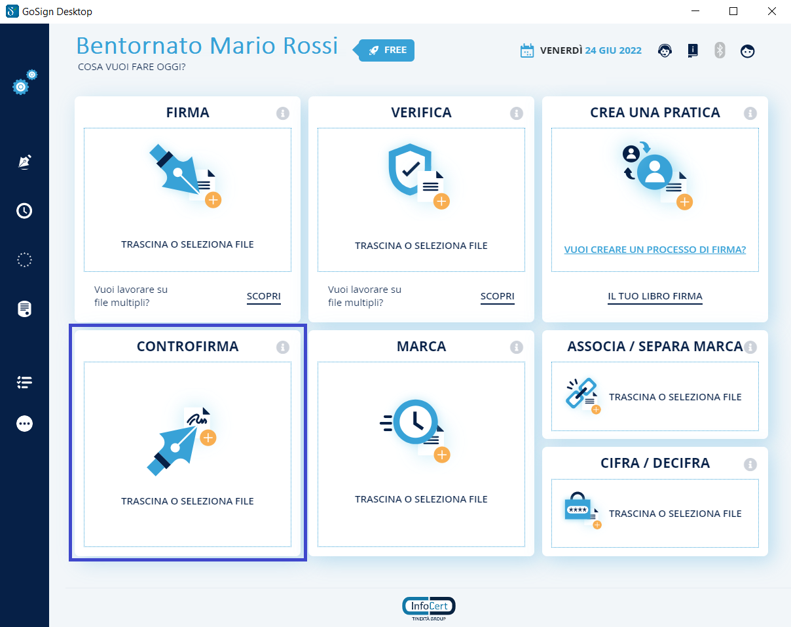Click the MARCA clock timestamp icon
This screenshot has width=791, height=627.
tap(415, 430)
